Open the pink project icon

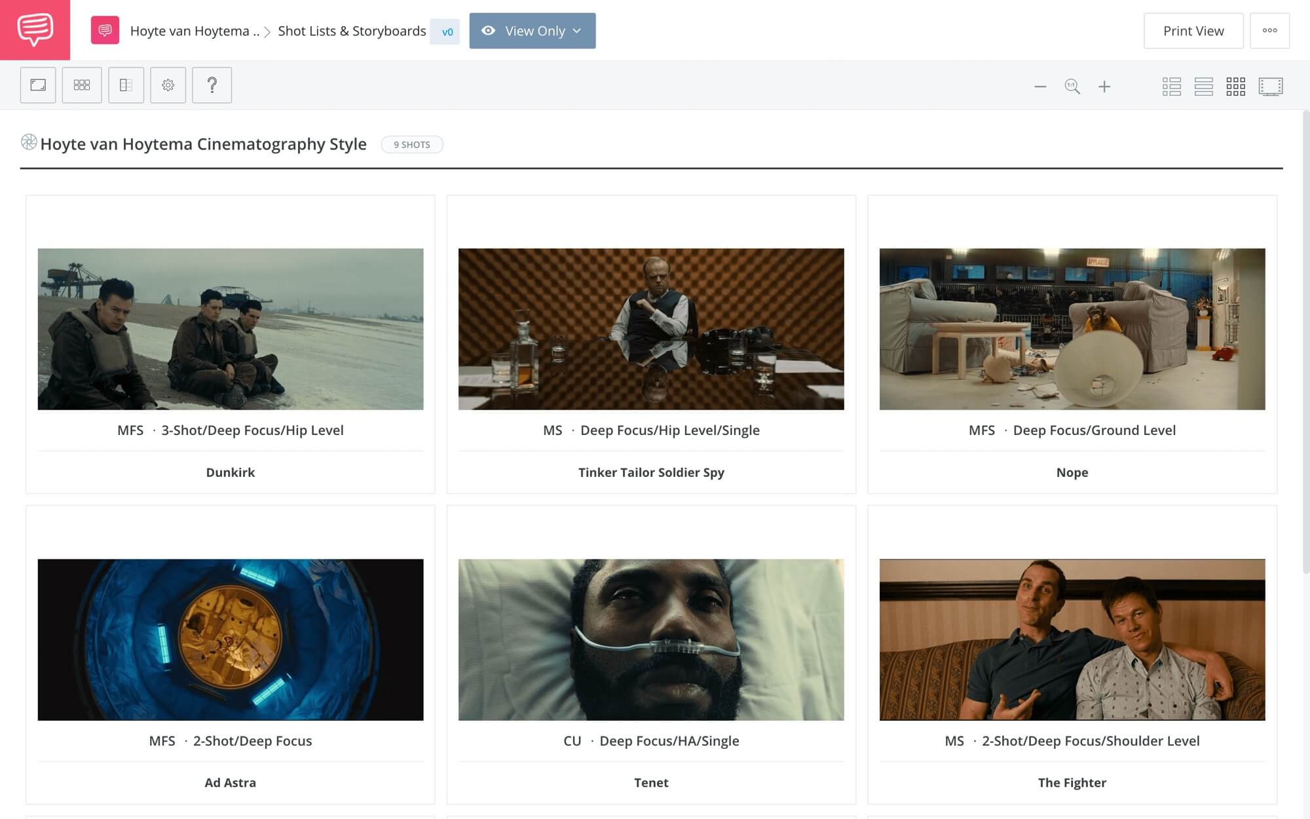tap(105, 31)
